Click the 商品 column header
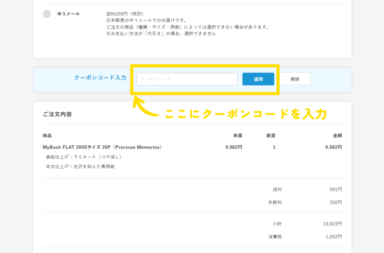 point(47,135)
